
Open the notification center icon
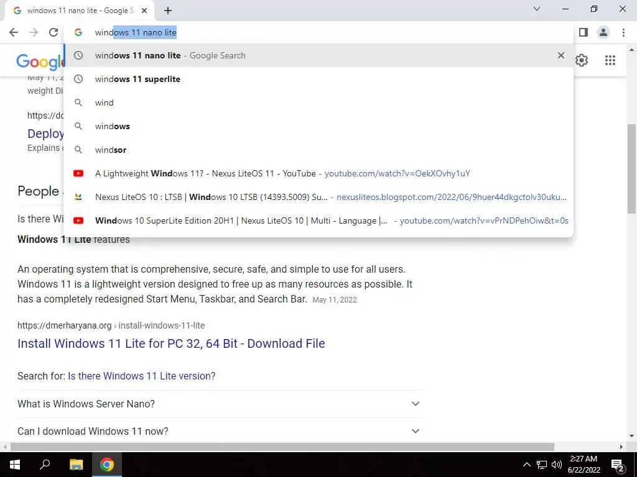[x=618, y=465]
